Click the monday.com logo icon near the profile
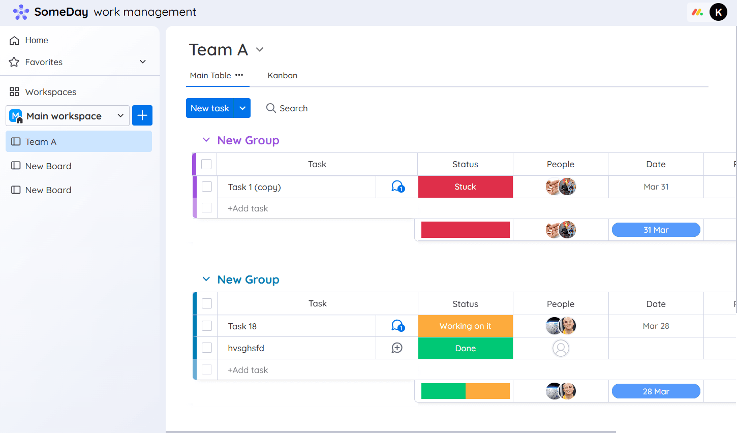The height and width of the screenshot is (433, 737). pos(696,12)
